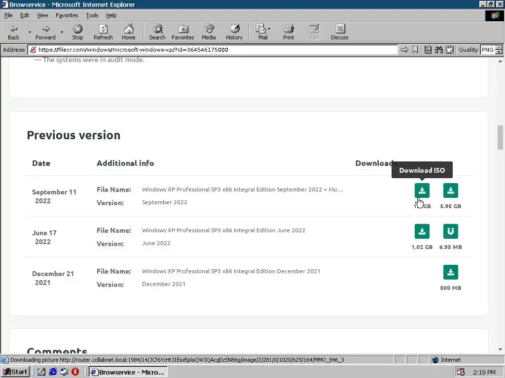Image resolution: width=505 pixels, height=378 pixels.
Task: Stop page loading with Stop button
Action: [x=77, y=32]
